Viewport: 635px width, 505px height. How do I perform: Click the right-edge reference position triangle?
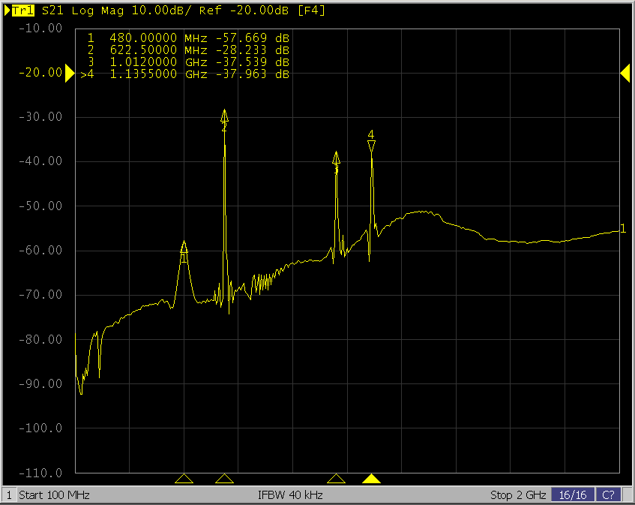pyautogui.click(x=625, y=73)
